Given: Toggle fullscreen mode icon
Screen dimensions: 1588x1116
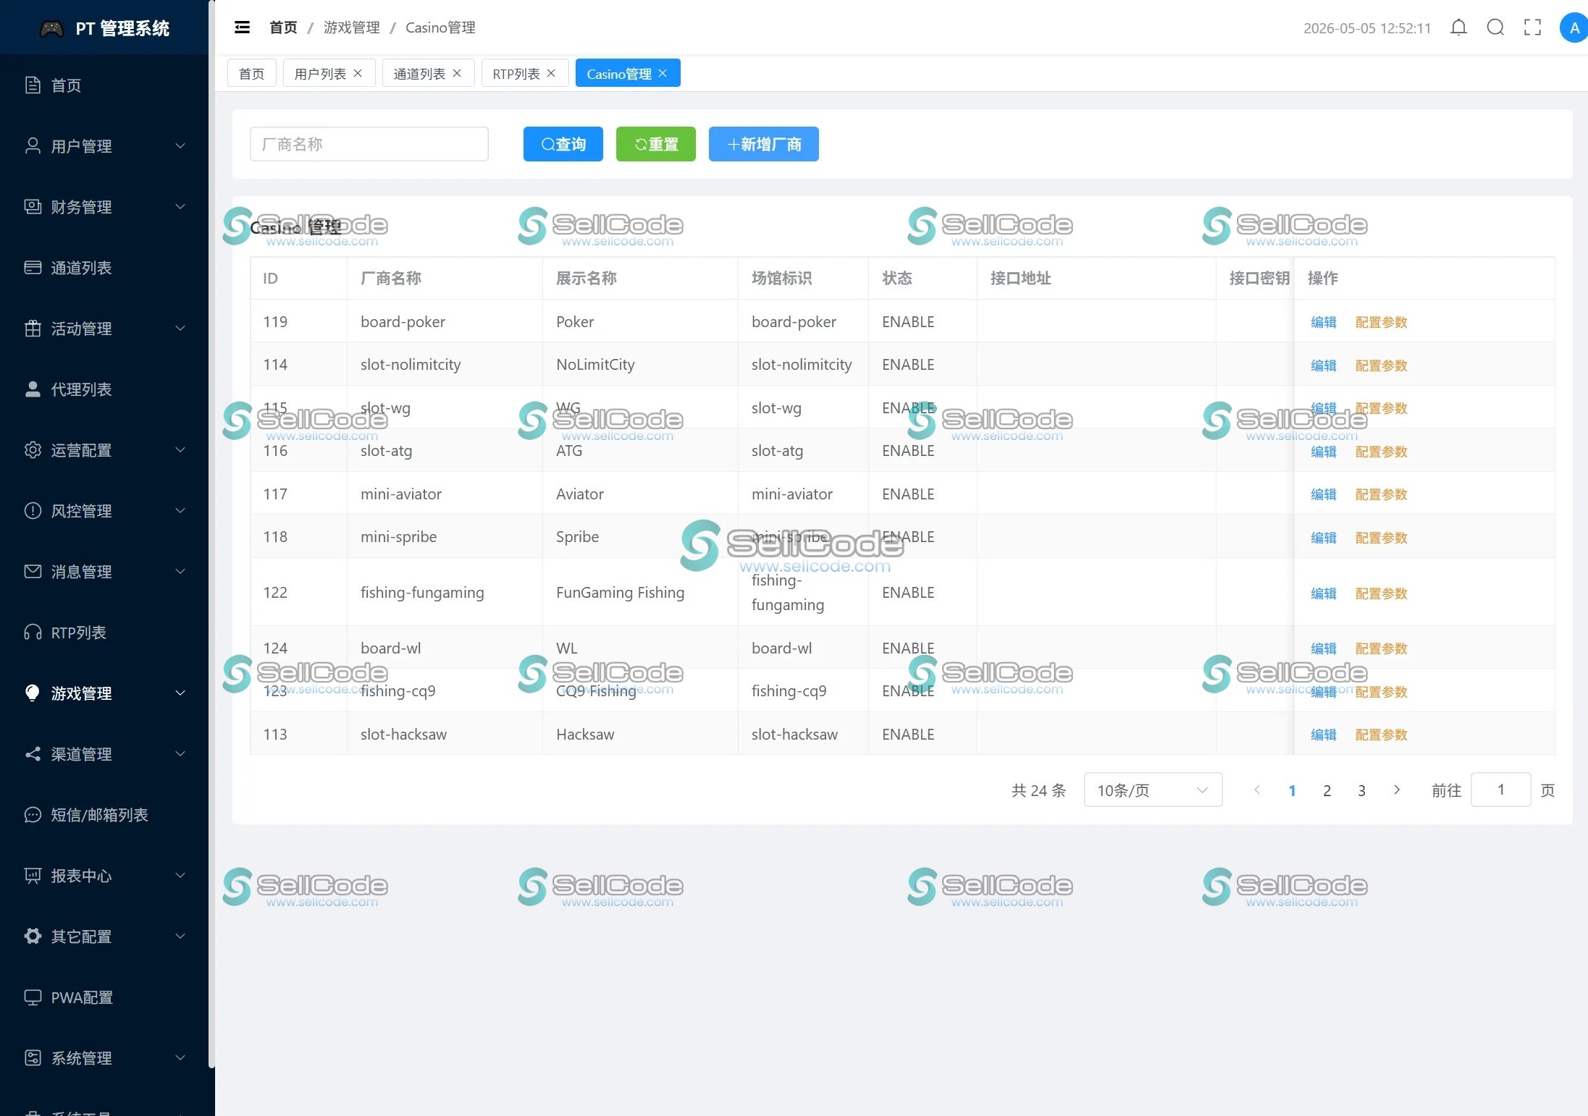Looking at the screenshot, I should coord(1532,28).
